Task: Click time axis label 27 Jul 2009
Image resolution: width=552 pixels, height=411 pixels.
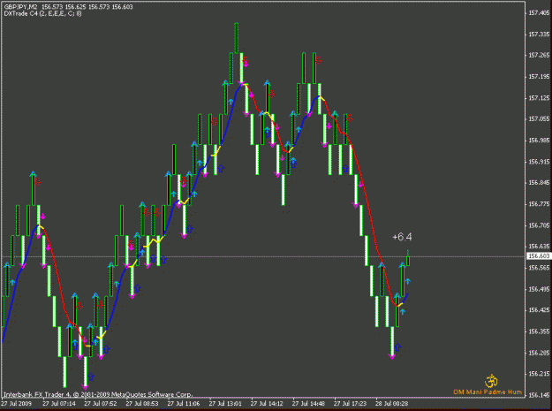Action: point(17,404)
